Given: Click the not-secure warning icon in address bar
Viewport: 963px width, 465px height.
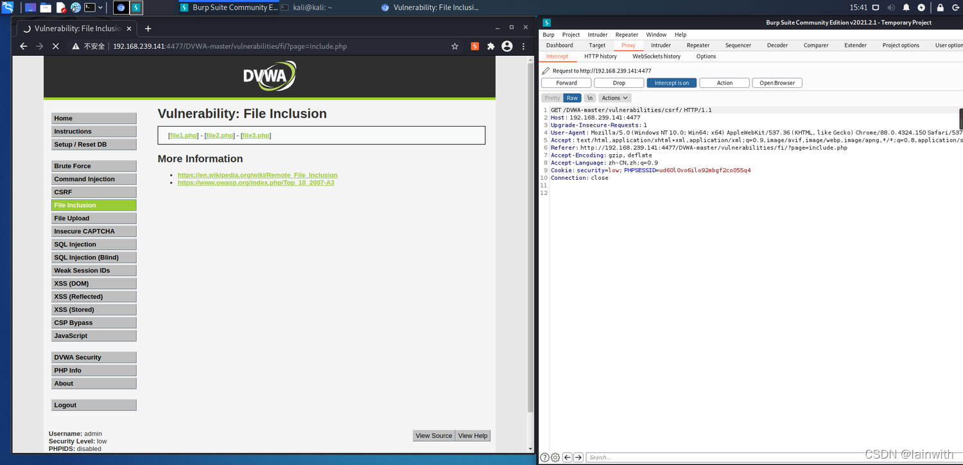Looking at the screenshot, I should click(x=75, y=46).
